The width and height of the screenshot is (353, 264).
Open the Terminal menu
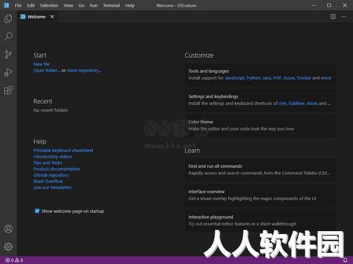pyautogui.click(x=111, y=5)
